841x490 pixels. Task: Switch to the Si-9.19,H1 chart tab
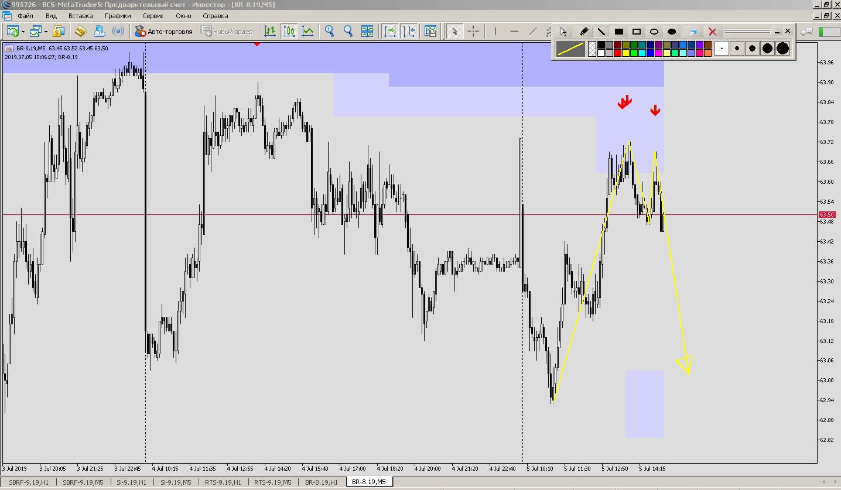[x=132, y=482]
